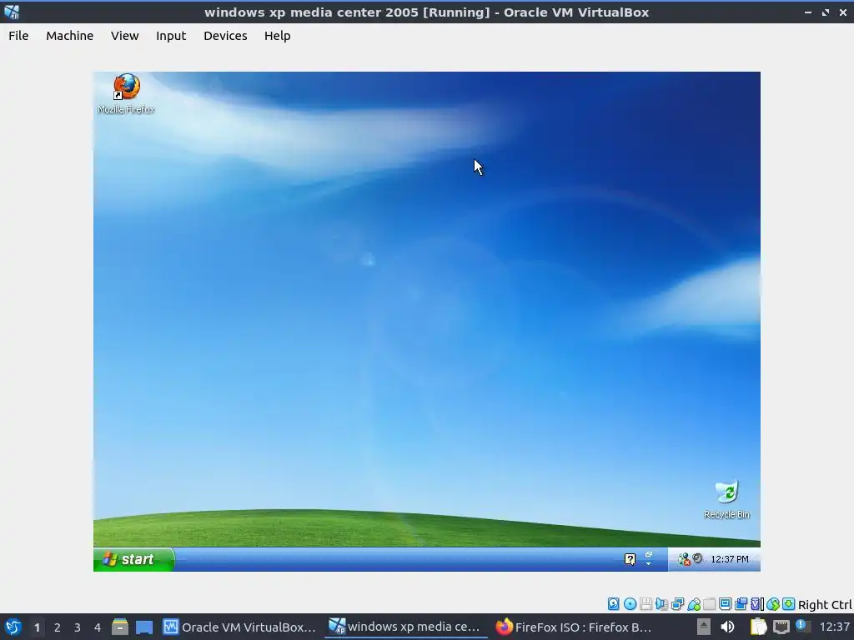Select the Mozilla Firefox desktop shortcut
The width and height of the screenshot is (854, 640).
coord(127,93)
